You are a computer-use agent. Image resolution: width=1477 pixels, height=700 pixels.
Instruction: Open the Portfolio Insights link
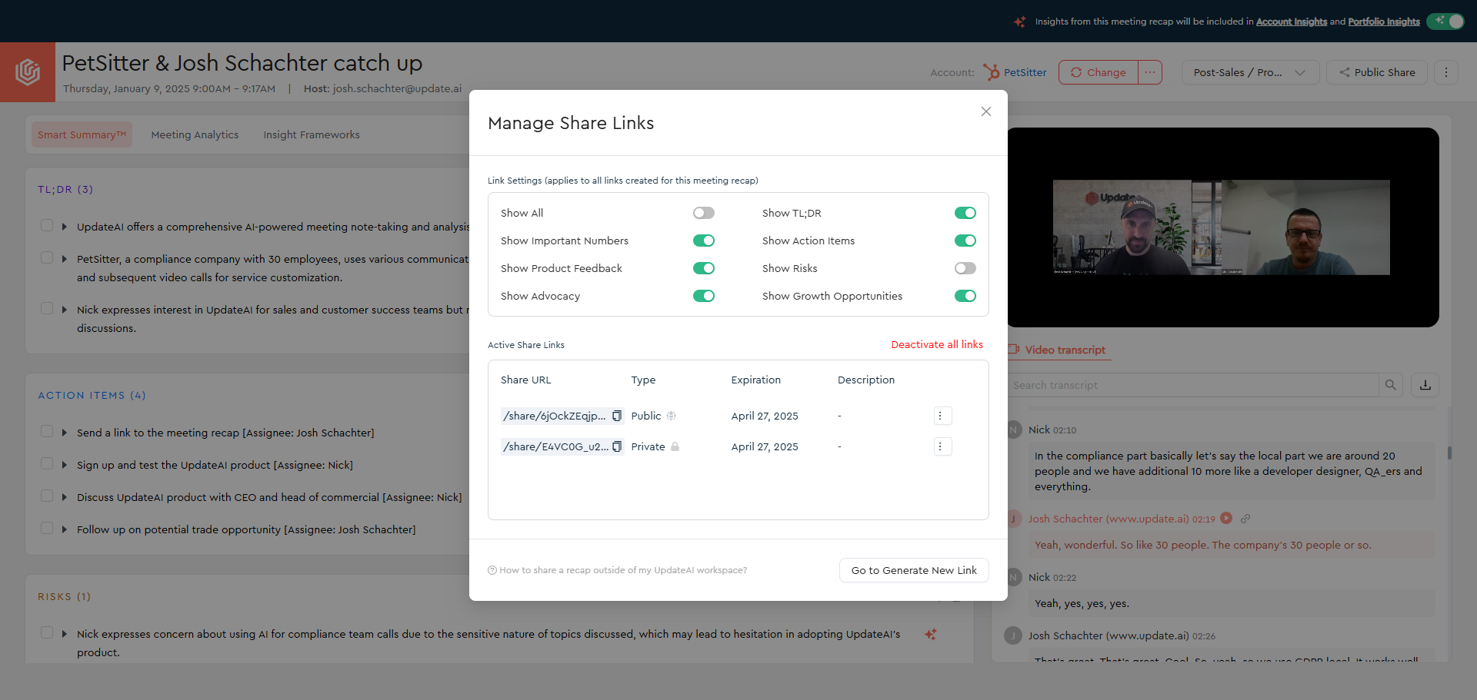pos(1384,22)
